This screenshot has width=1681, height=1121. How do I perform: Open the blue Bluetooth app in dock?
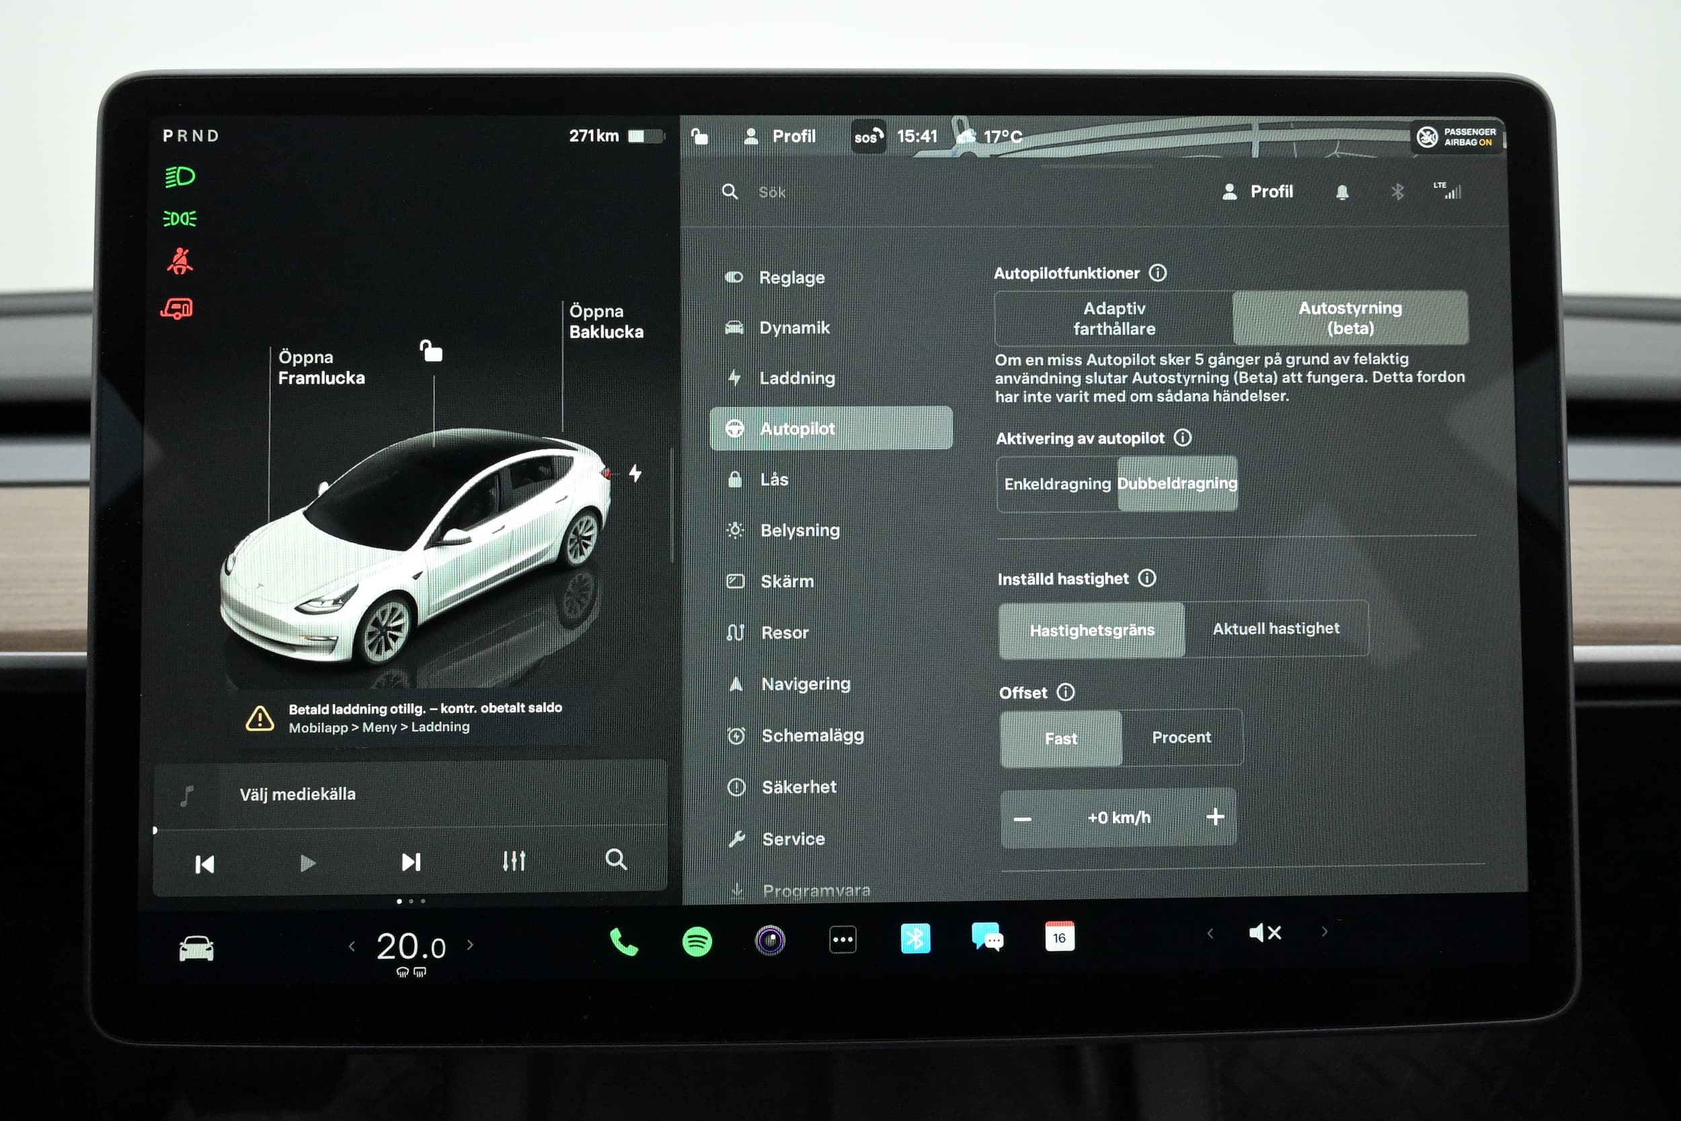tap(916, 939)
